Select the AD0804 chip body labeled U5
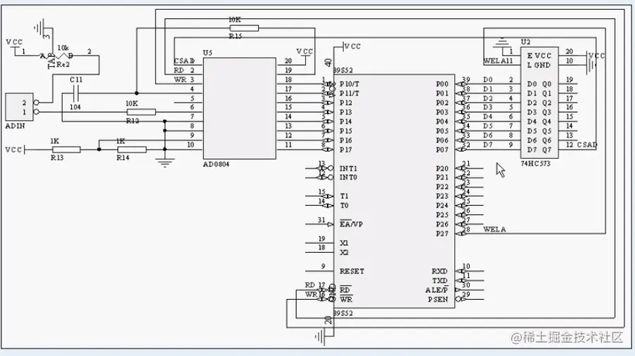 pyautogui.click(x=239, y=108)
